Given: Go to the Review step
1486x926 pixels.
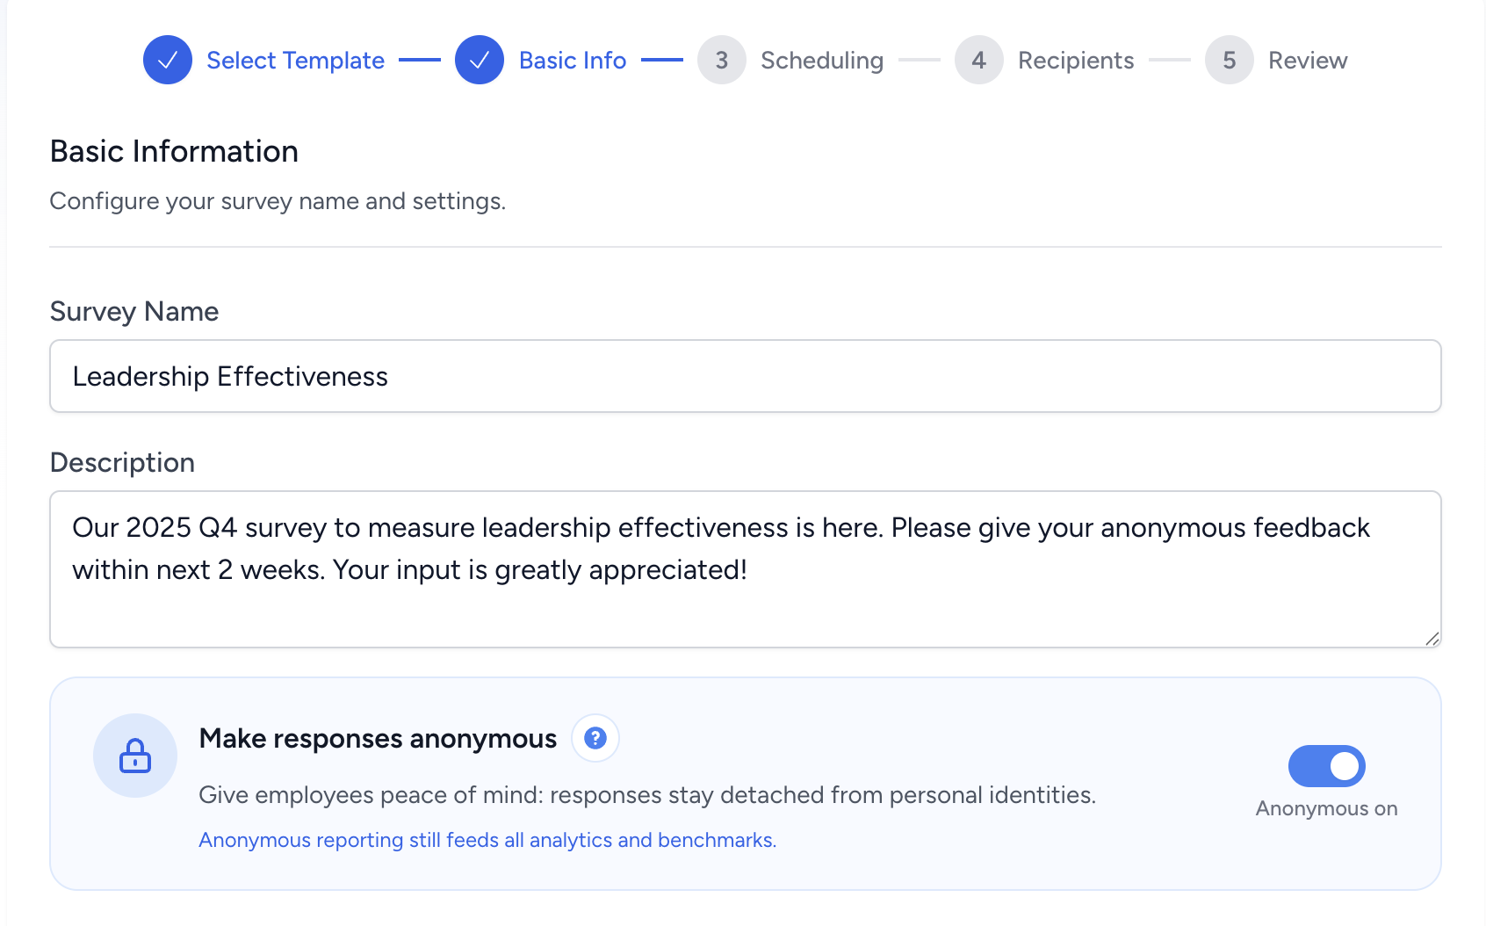Looking at the screenshot, I should pos(1308,60).
